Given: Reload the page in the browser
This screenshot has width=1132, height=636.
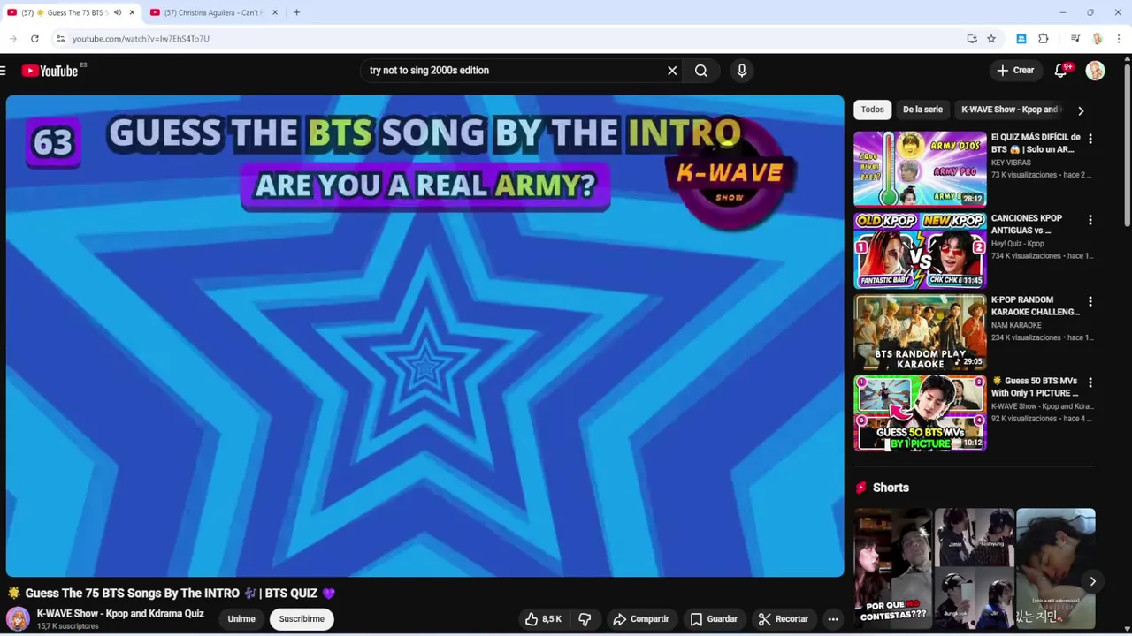Looking at the screenshot, I should click(x=34, y=39).
